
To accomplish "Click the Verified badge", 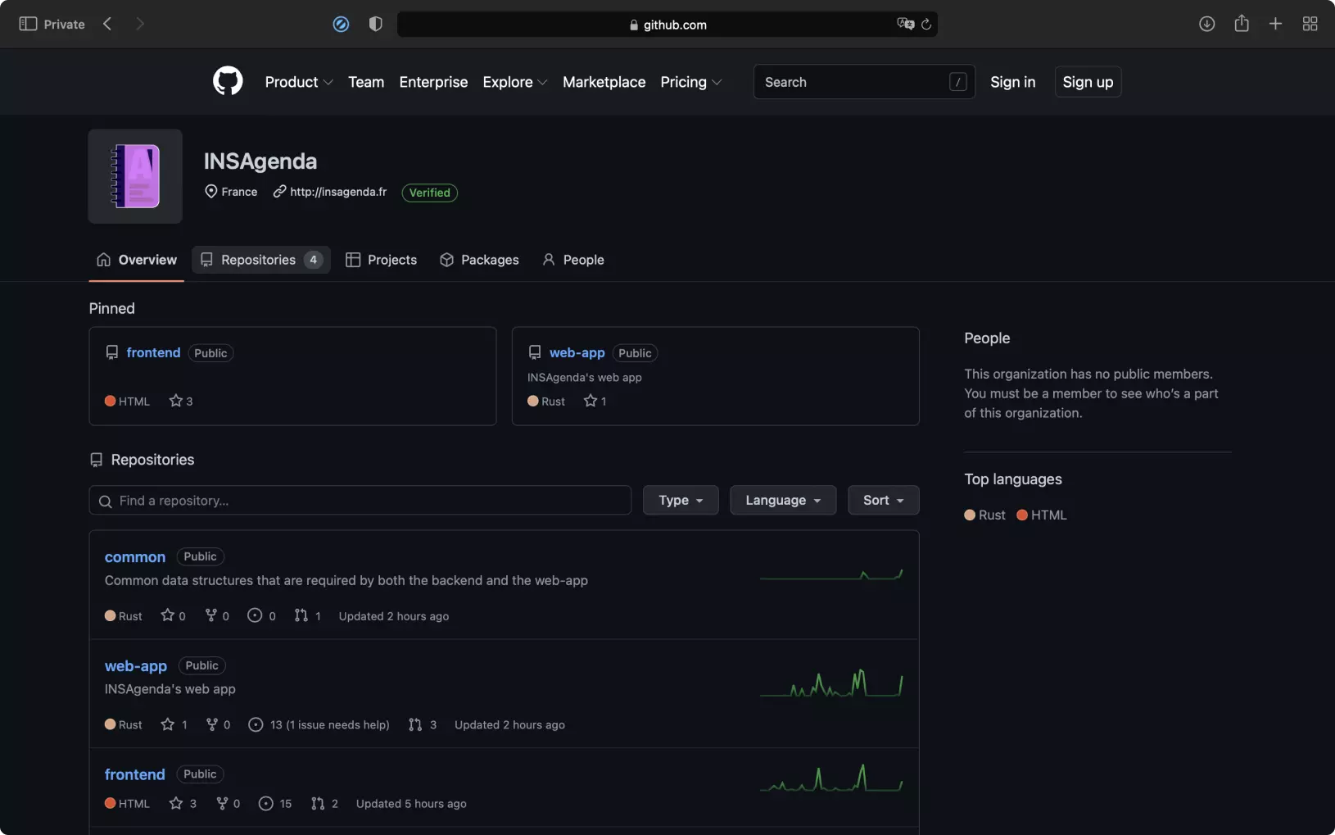I will tap(430, 193).
